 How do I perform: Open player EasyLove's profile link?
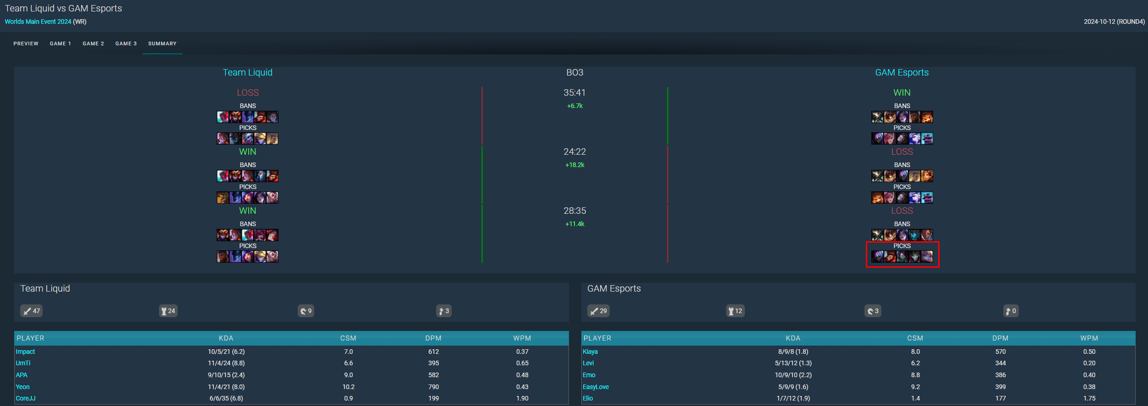point(596,387)
